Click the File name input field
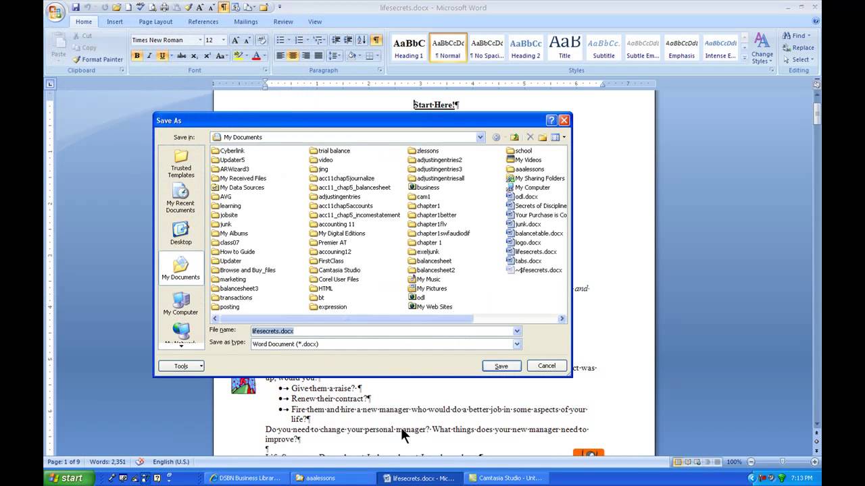Viewport: 865px width, 486px height. pos(381,331)
